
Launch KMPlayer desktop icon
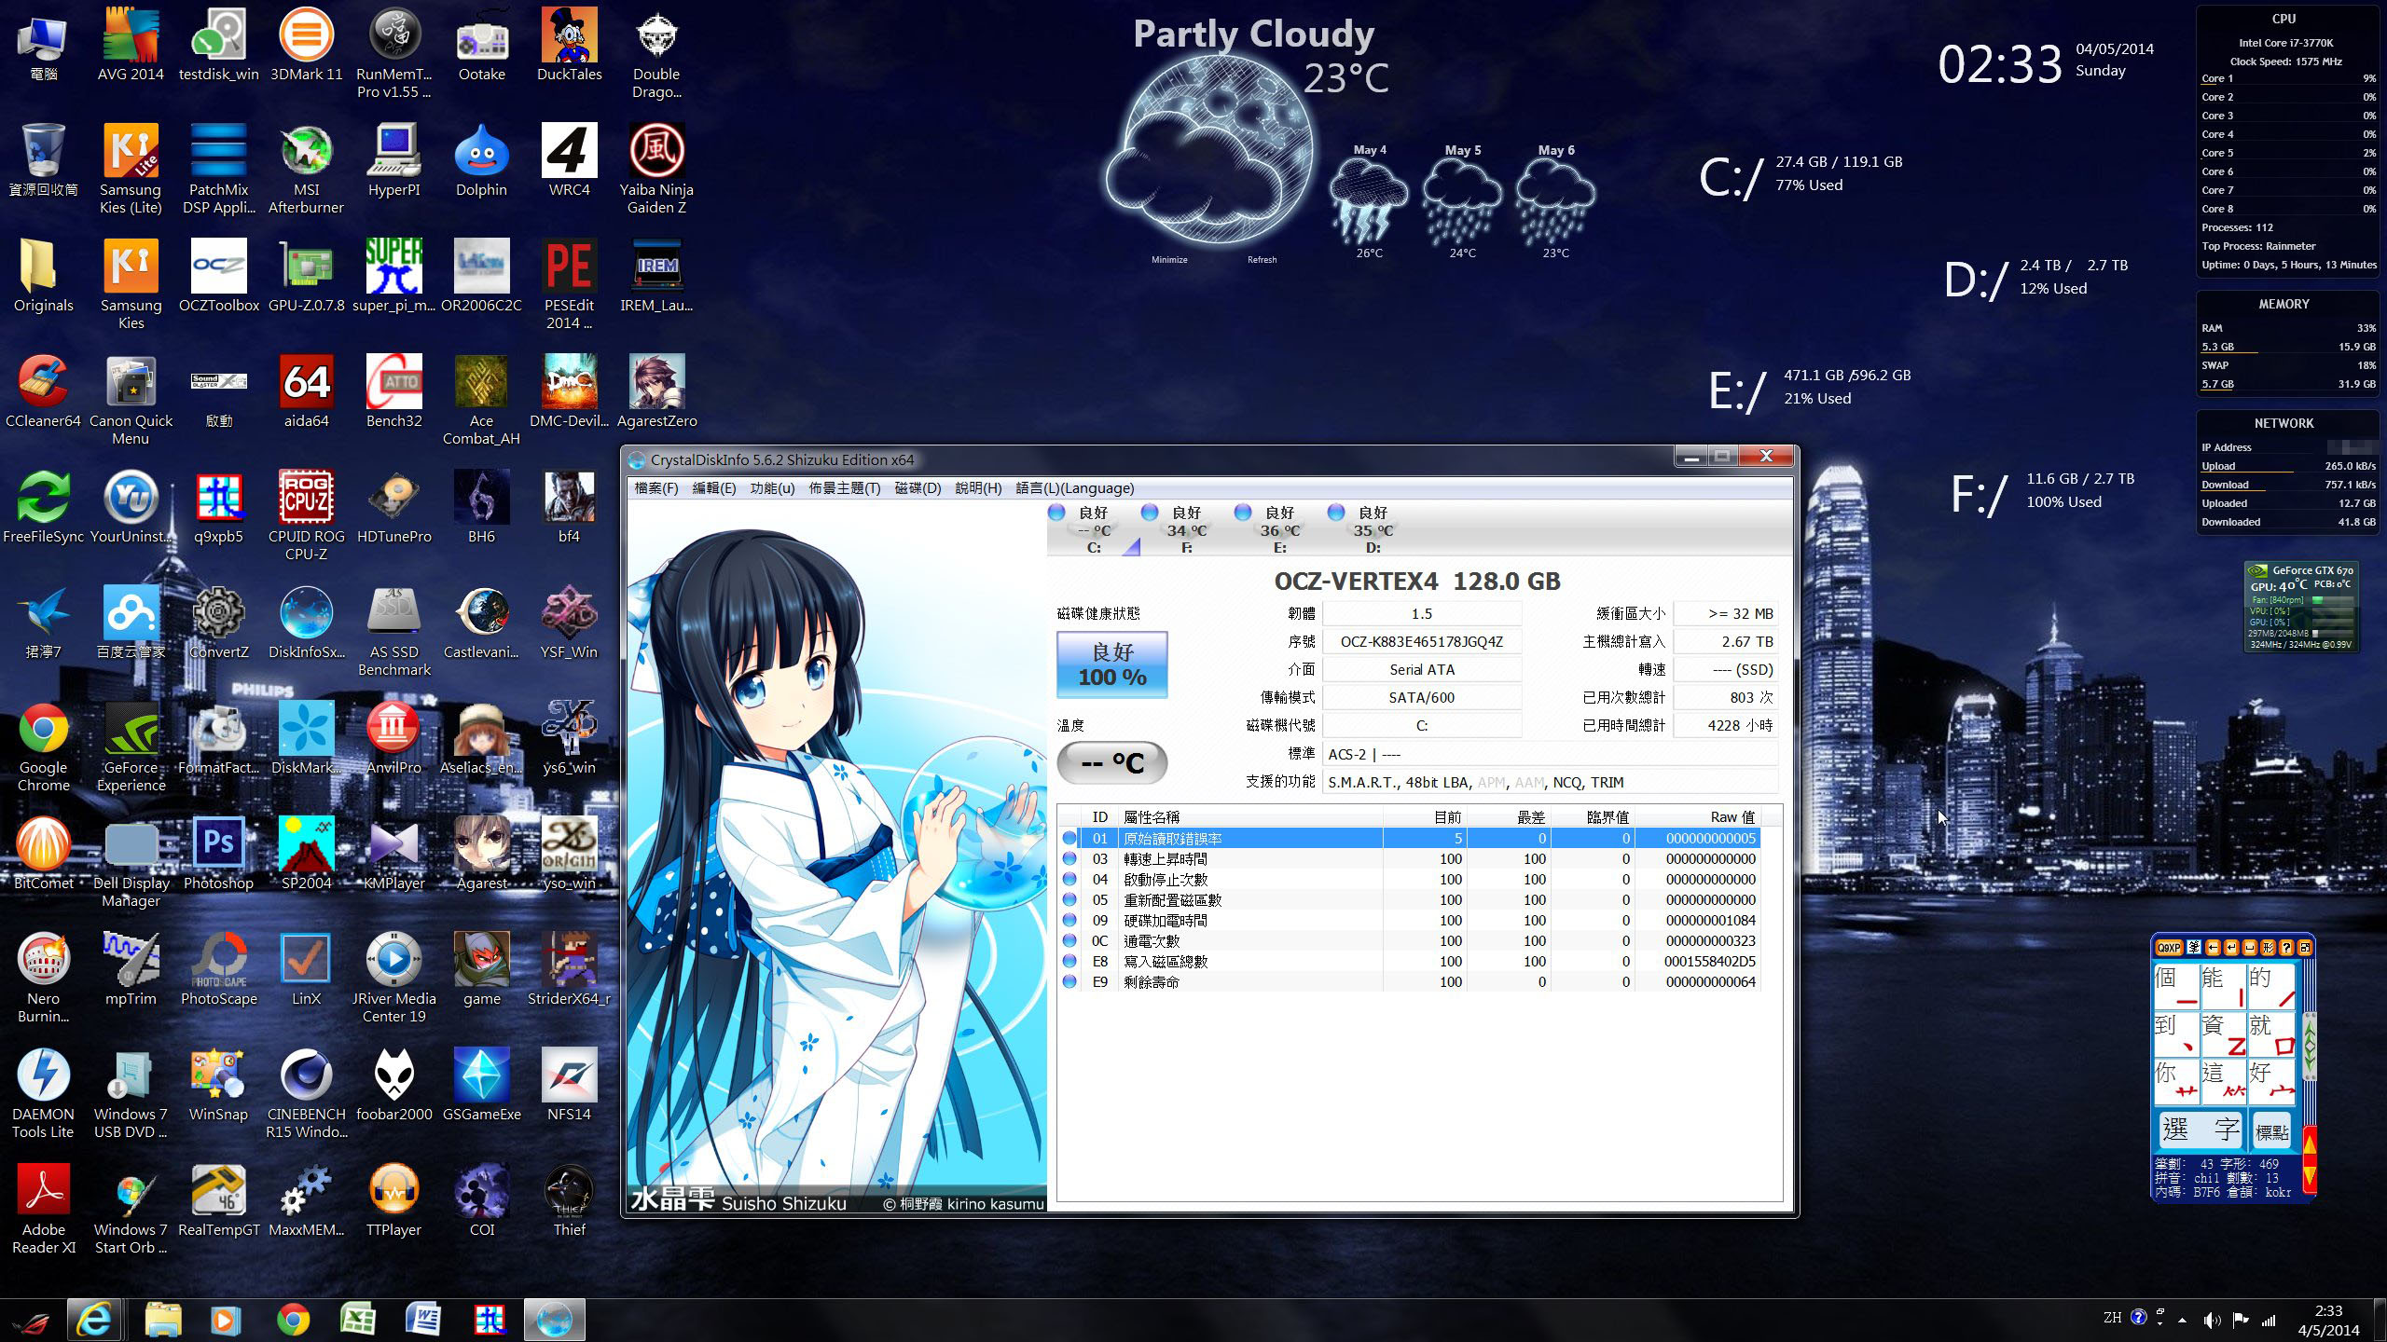pyautogui.click(x=393, y=854)
